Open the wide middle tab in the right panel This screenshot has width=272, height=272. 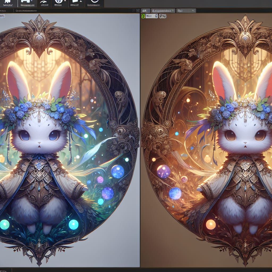point(163,11)
